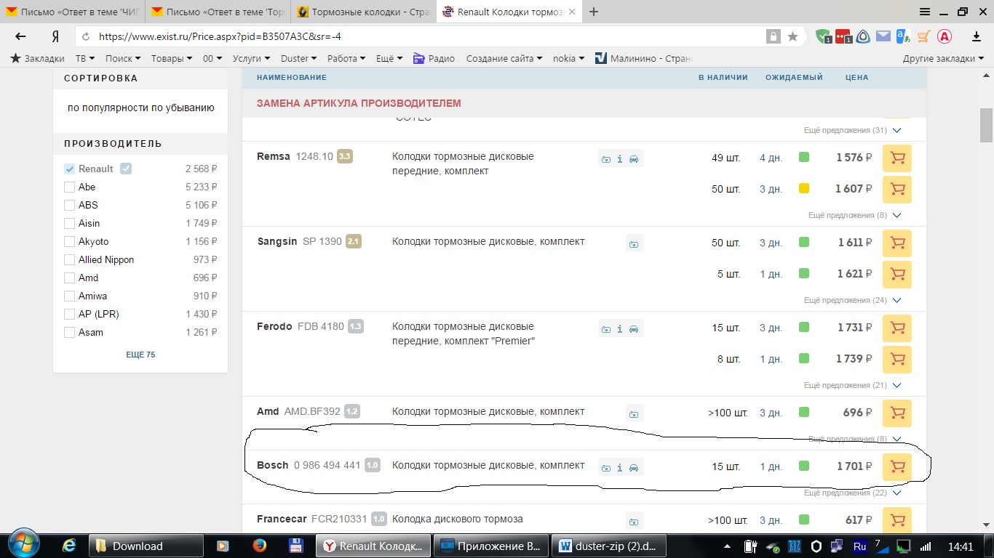
Task: Add Bosch 1 701 ₽ offer to cart
Action: coord(896,466)
